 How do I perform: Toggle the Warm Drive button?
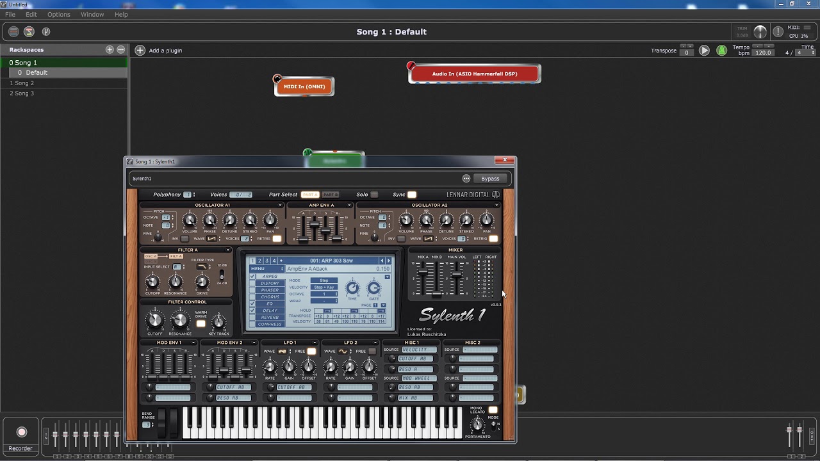201,324
